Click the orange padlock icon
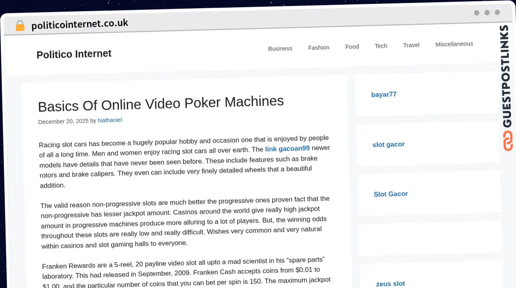516x288 pixels. [x=20, y=26]
